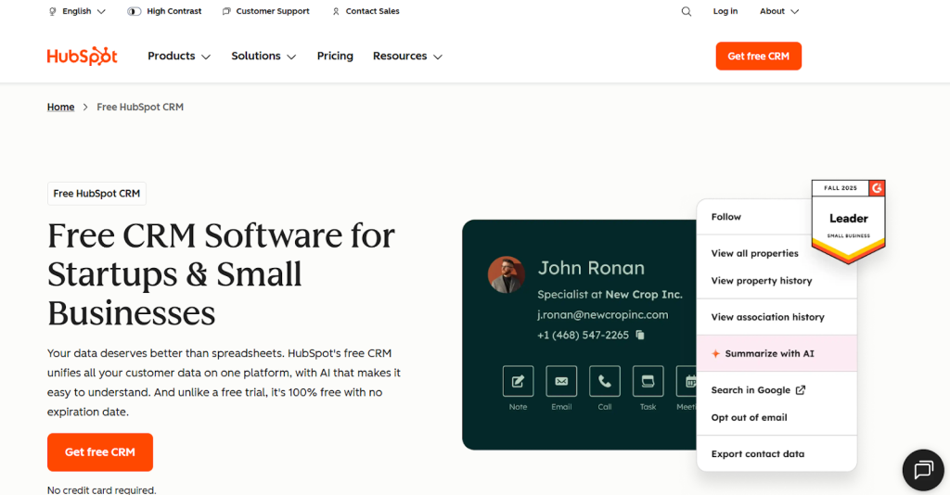The width and height of the screenshot is (950, 495).
Task: Select Export contact data
Action: [x=757, y=454]
